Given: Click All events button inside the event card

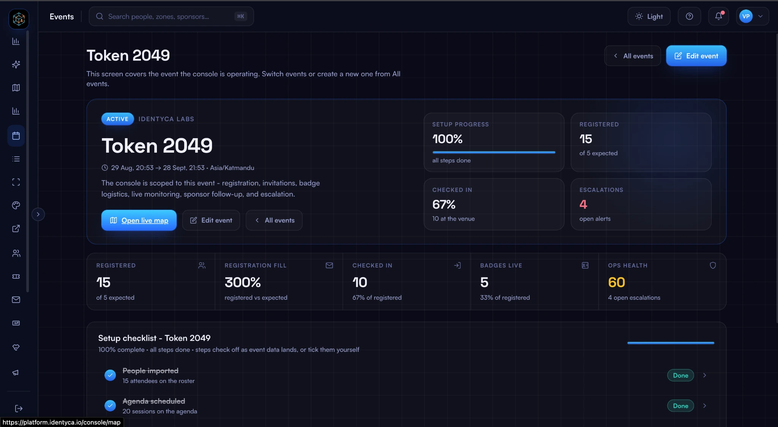Looking at the screenshot, I should click(274, 220).
